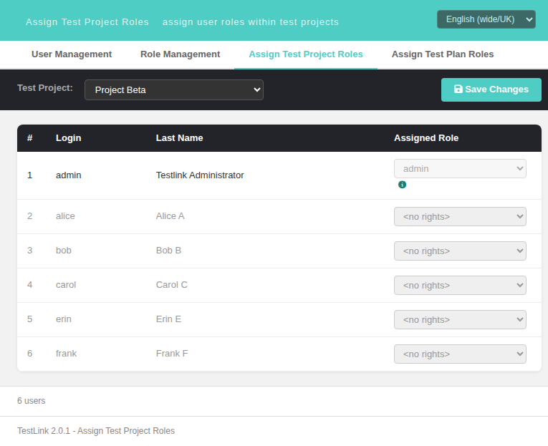Open carol's assigned role dropdown

pos(460,286)
